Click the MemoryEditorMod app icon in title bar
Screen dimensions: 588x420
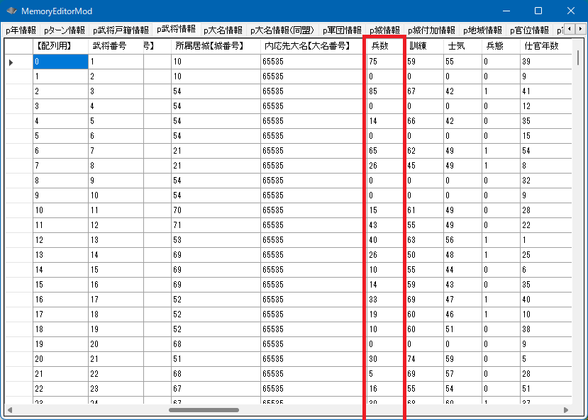click(11, 11)
